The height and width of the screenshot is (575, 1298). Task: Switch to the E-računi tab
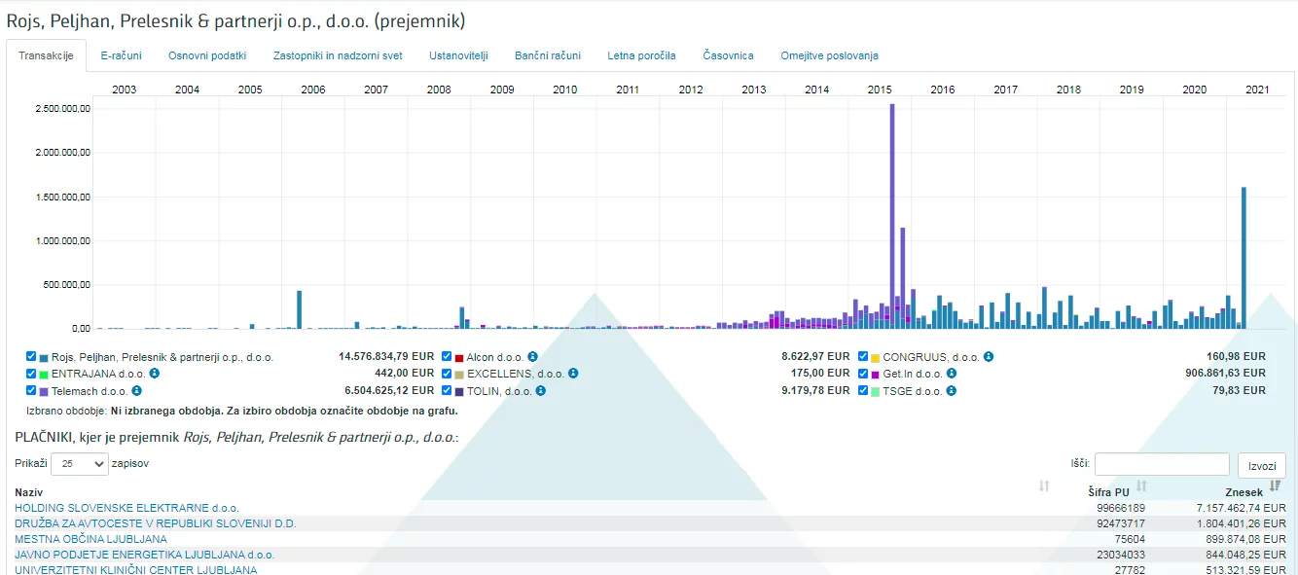point(122,55)
